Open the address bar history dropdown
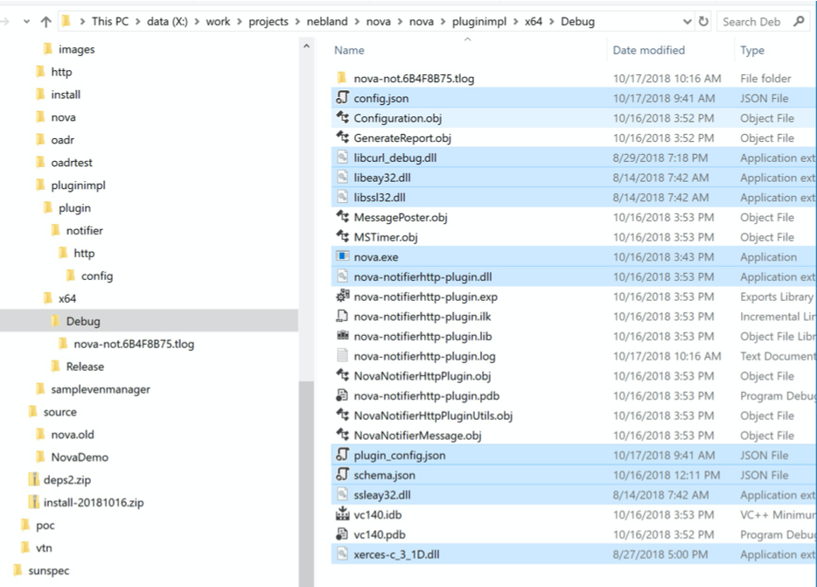The height and width of the screenshot is (587, 817). 688,22
